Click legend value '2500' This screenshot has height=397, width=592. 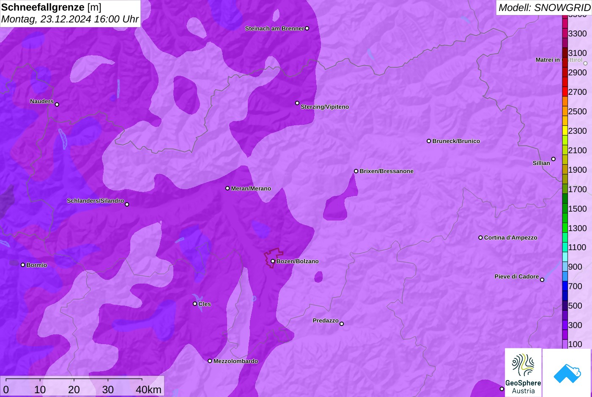click(577, 111)
